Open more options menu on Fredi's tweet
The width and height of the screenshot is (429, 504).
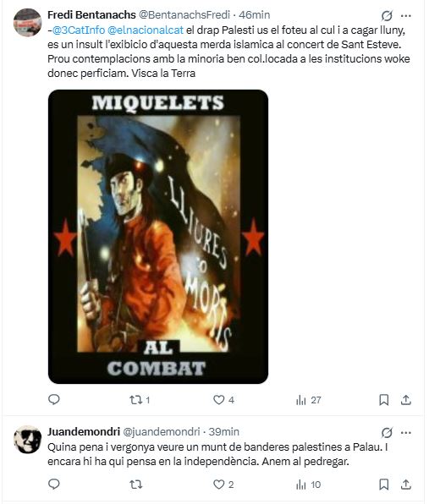pyautogui.click(x=406, y=15)
